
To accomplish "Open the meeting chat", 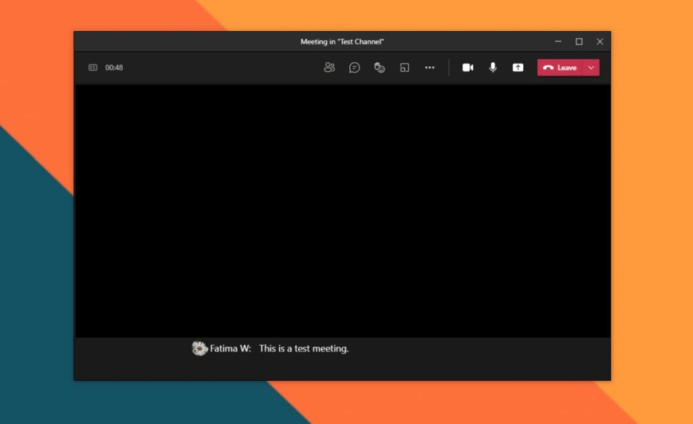I will pos(355,68).
